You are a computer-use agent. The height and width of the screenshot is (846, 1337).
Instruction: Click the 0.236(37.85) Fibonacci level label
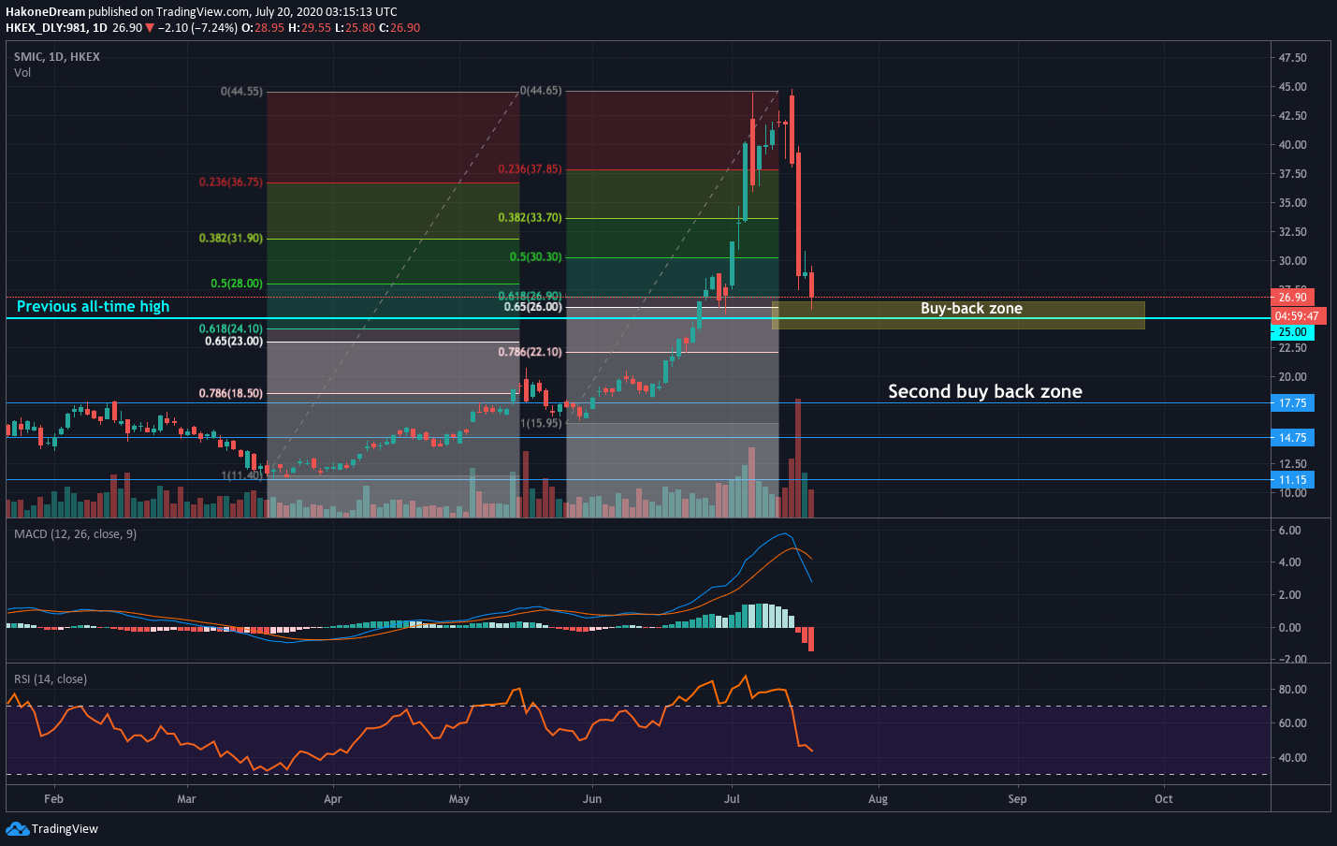coord(530,169)
